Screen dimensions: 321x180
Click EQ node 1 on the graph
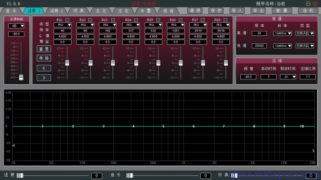(x=43, y=126)
